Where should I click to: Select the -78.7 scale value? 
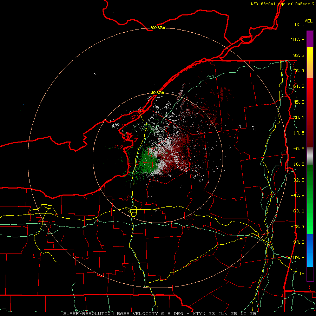(297, 226)
